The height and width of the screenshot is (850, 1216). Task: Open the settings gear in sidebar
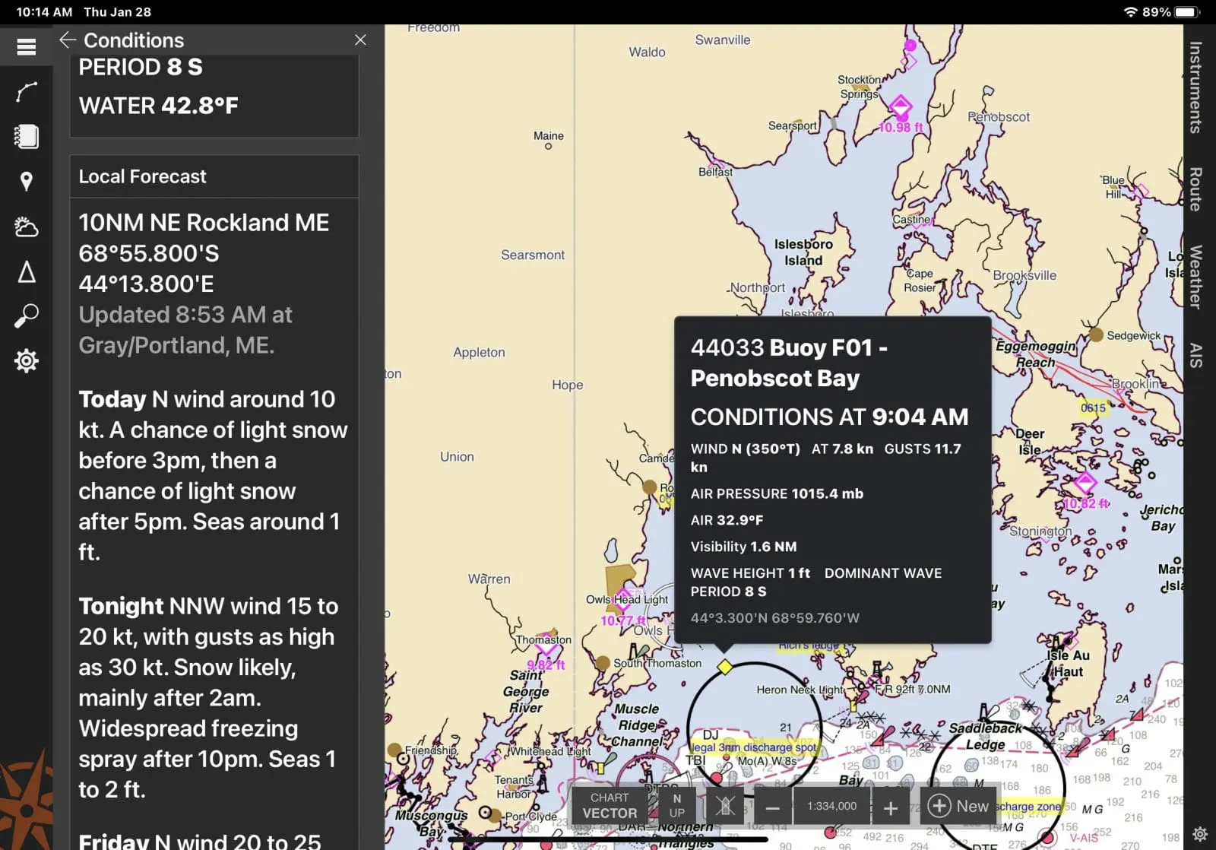(x=27, y=360)
